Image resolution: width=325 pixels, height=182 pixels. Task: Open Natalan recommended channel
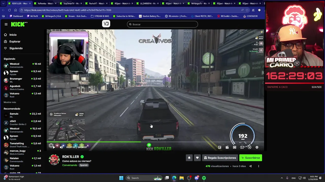click(22, 160)
